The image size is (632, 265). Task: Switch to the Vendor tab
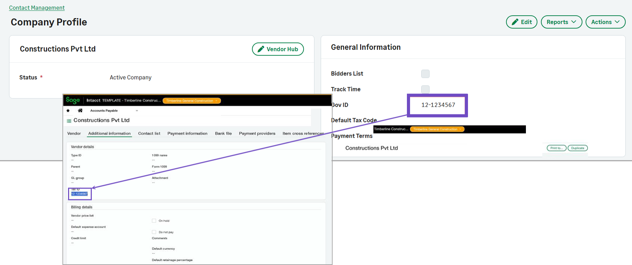point(74,134)
